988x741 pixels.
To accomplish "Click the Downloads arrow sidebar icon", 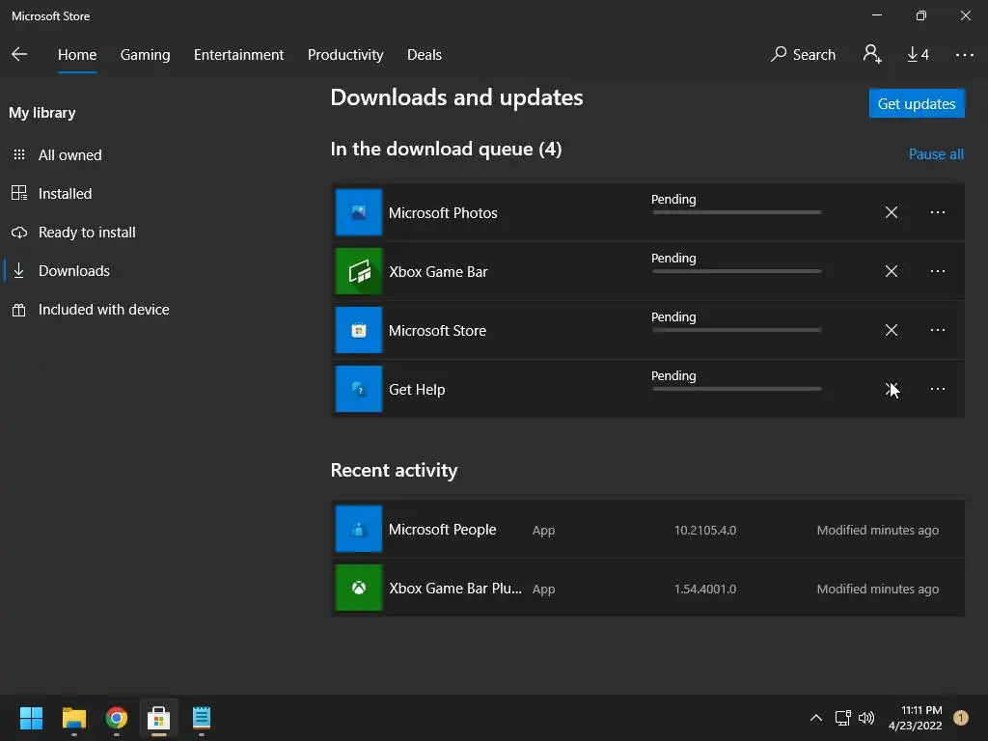I will 19,270.
